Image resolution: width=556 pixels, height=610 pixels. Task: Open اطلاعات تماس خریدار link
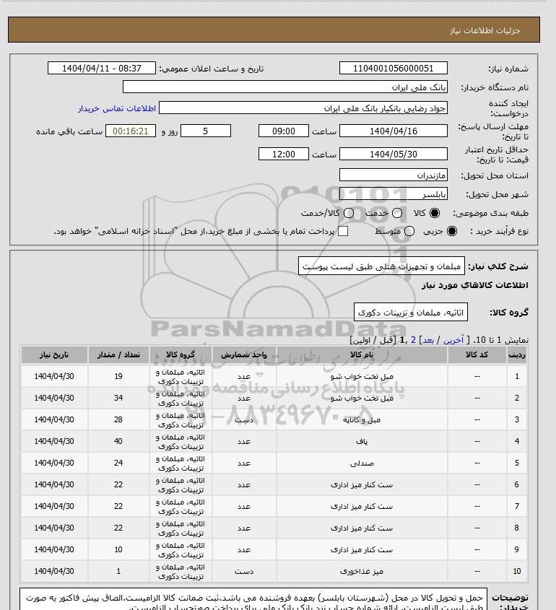pos(117,108)
